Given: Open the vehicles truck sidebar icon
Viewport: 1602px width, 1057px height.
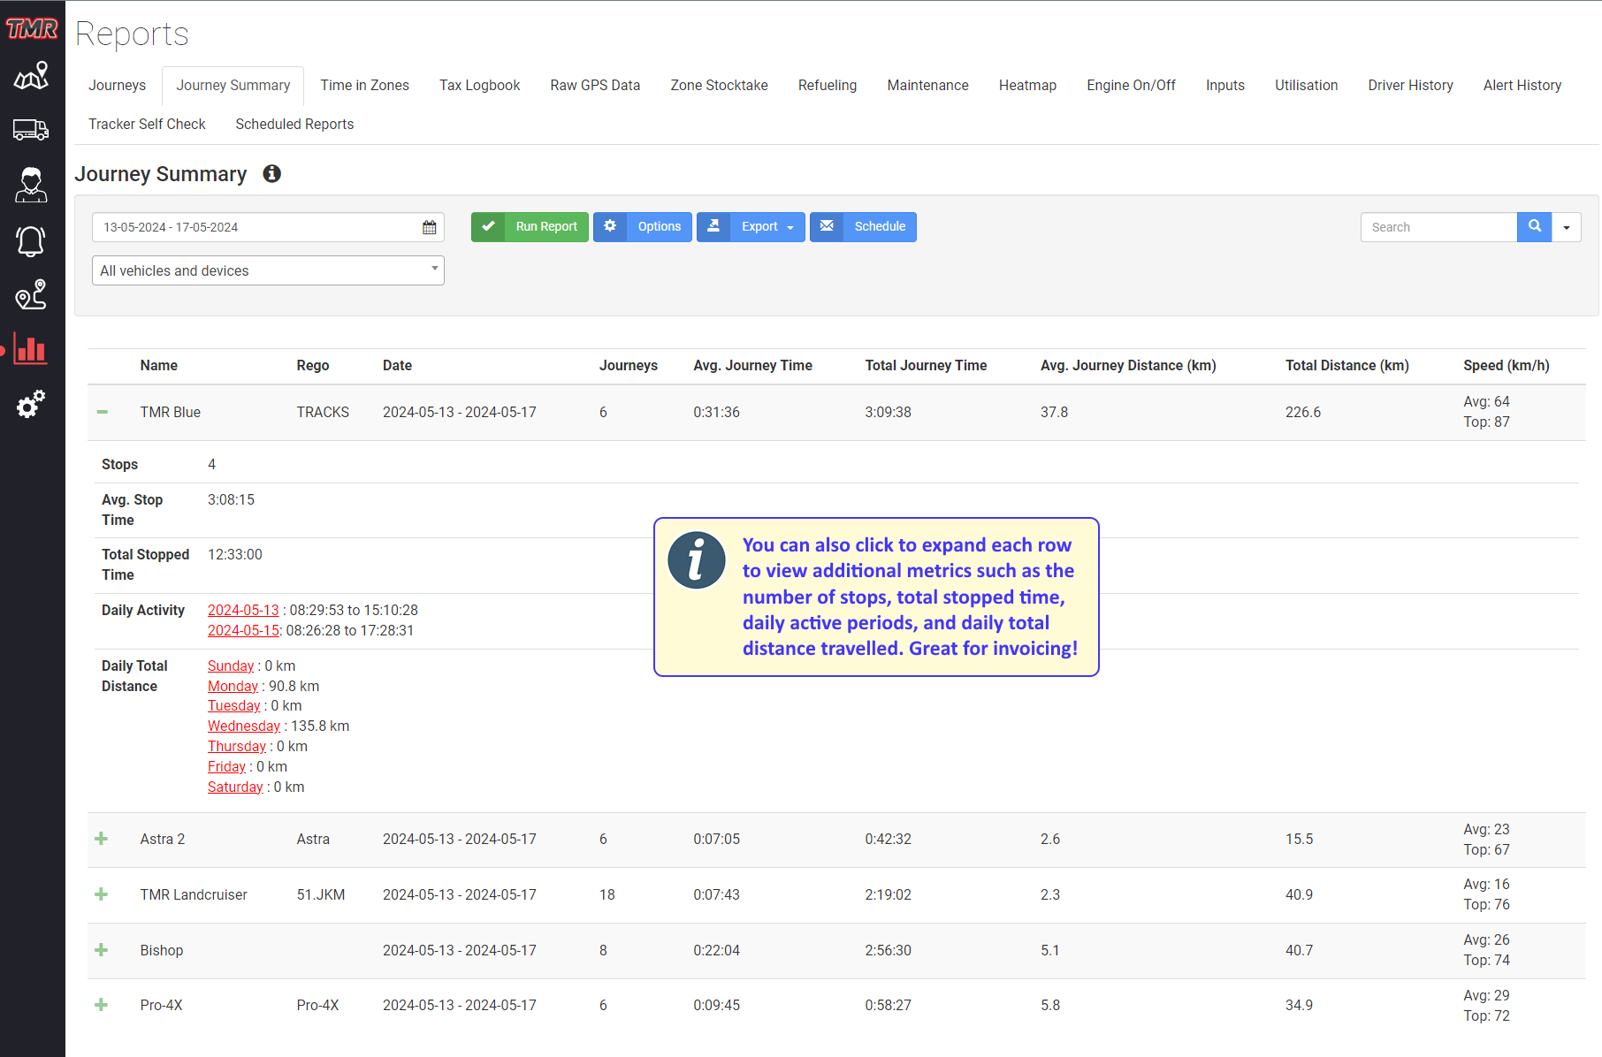Looking at the screenshot, I should [x=31, y=130].
